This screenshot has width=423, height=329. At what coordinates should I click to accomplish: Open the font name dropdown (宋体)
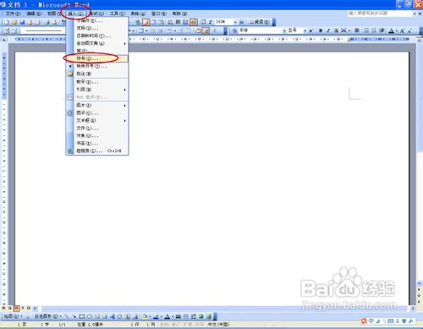(262, 30)
